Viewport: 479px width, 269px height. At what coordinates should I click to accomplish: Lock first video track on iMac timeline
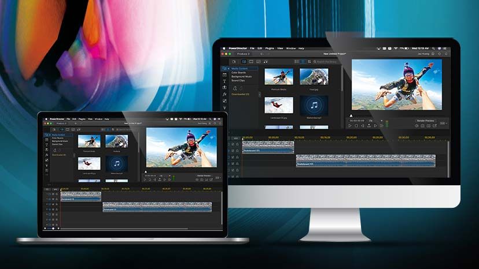click(x=237, y=144)
